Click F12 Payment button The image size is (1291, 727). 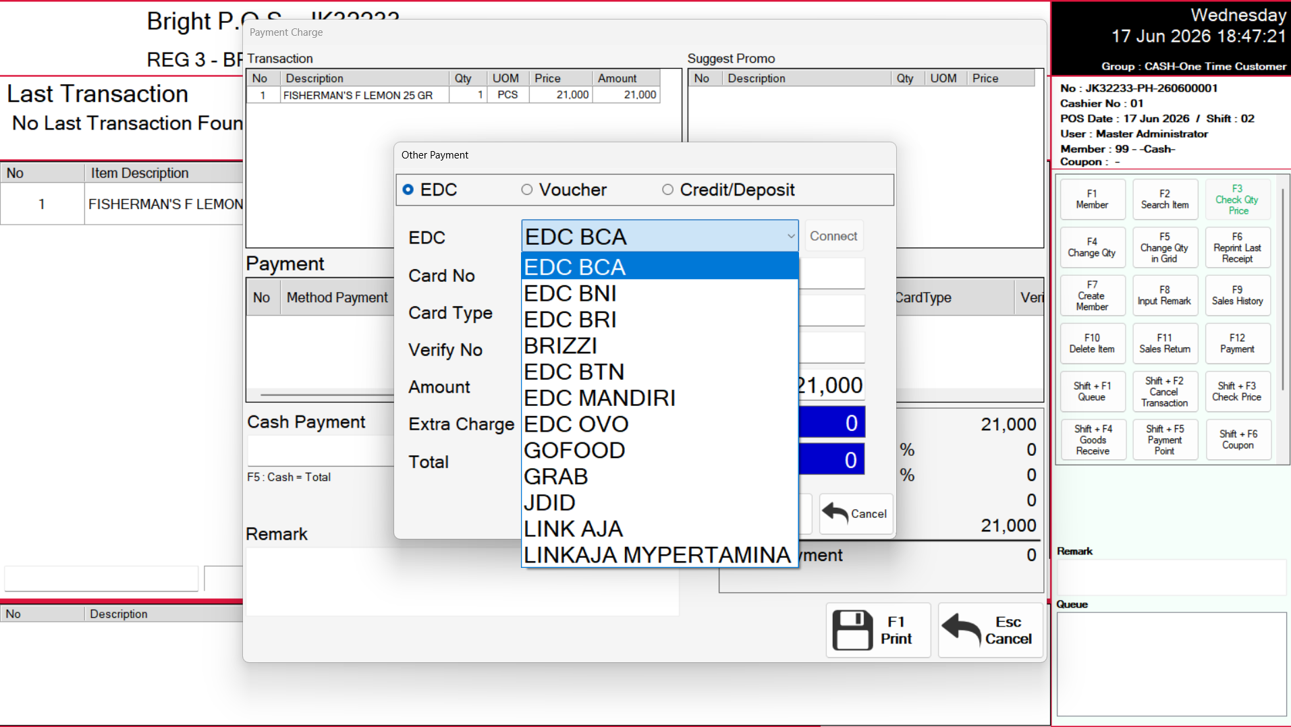tap(1237, 343)
